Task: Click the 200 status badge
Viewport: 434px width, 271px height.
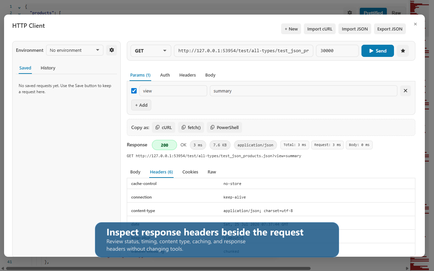Action: point(164,145)
